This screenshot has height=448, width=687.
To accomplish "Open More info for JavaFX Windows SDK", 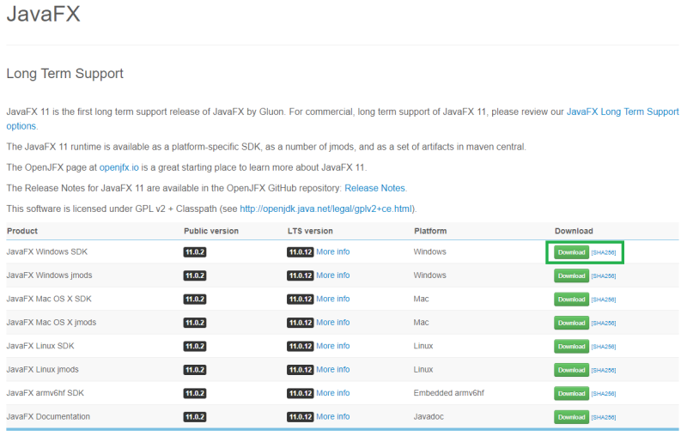I will click(x=333, y=251).
